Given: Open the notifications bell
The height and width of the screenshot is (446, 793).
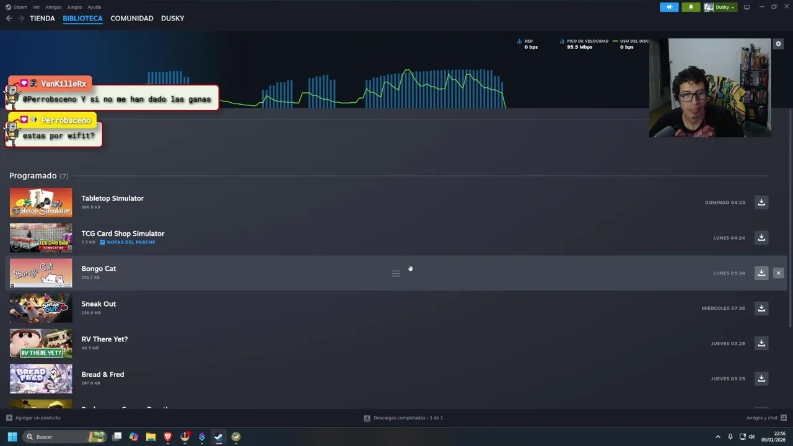Looking at the screenshot, I should point(691,7).
